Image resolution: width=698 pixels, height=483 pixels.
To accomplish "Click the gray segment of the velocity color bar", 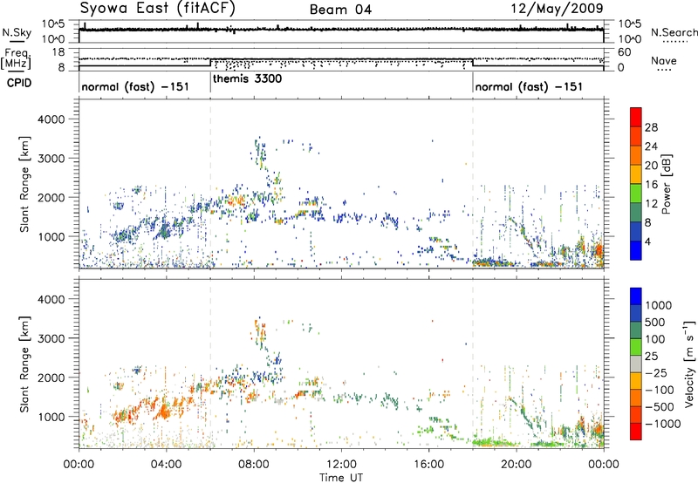I will [636, 364].
